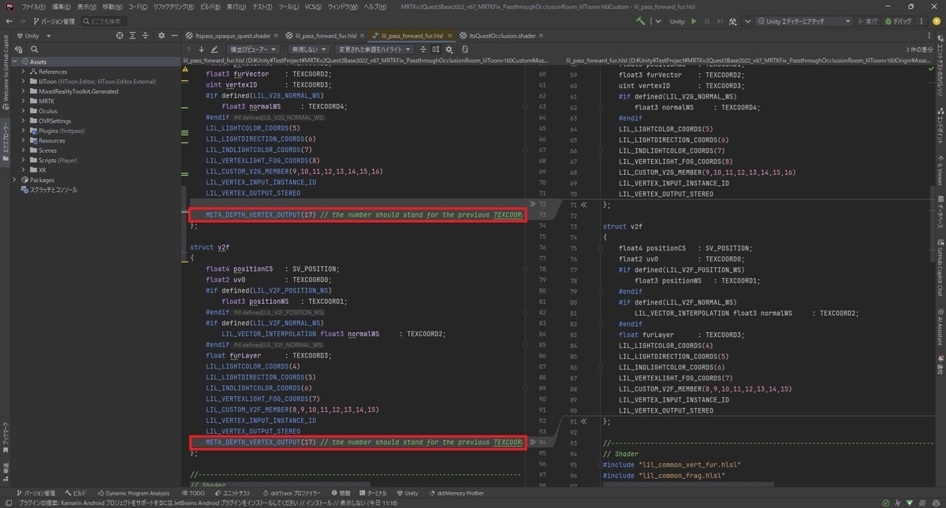Toggle synchronized scrolling in diff toolbar

click(x=436, y=49)
